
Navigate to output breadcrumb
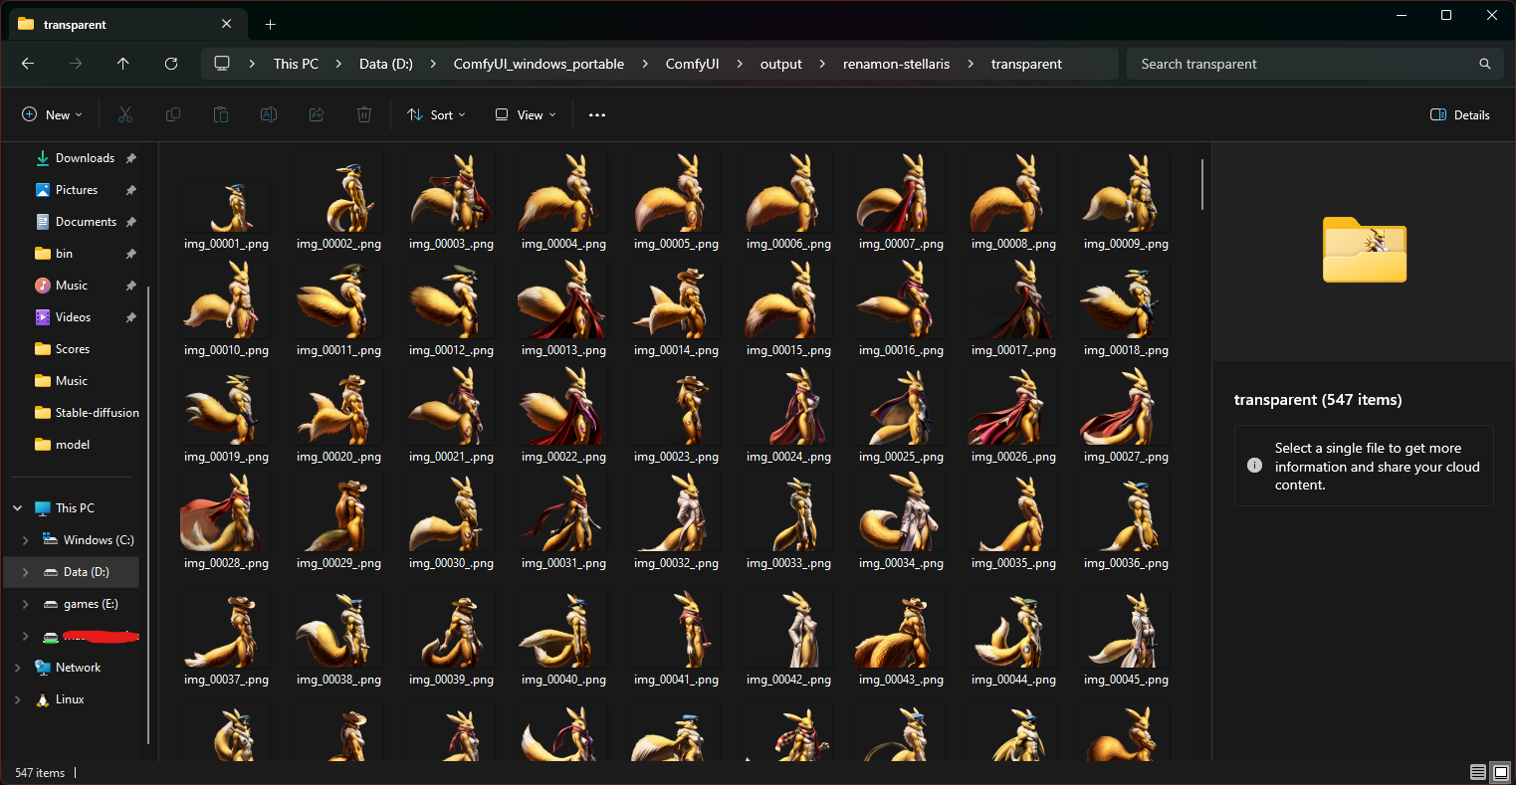[x=781, y=64]
